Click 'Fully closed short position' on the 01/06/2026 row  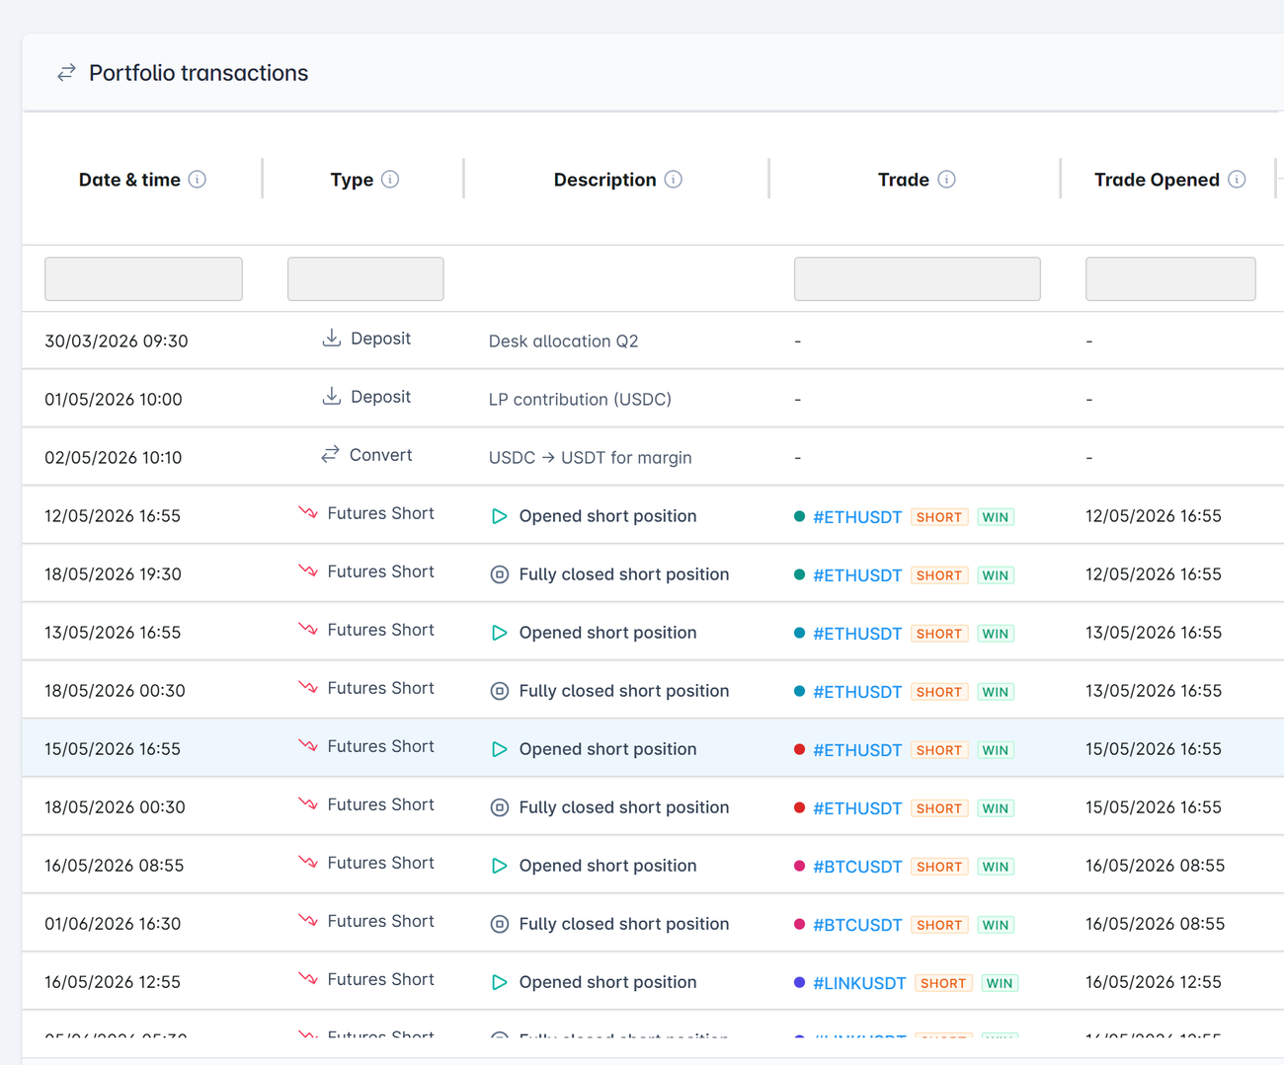click(624, 924)
